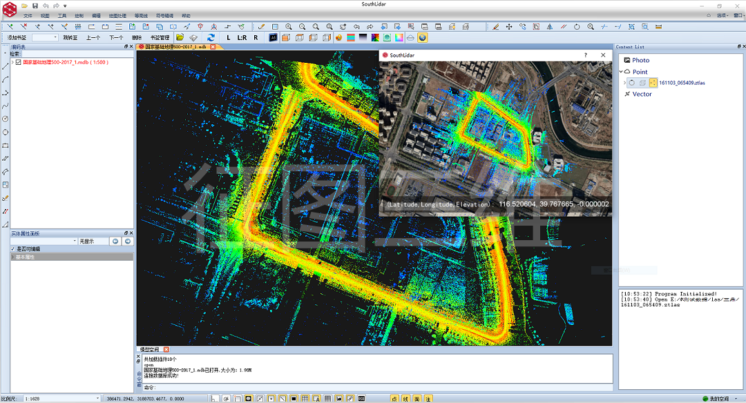Click the dark AS icon in toolbar

click(x=273, y=37)
